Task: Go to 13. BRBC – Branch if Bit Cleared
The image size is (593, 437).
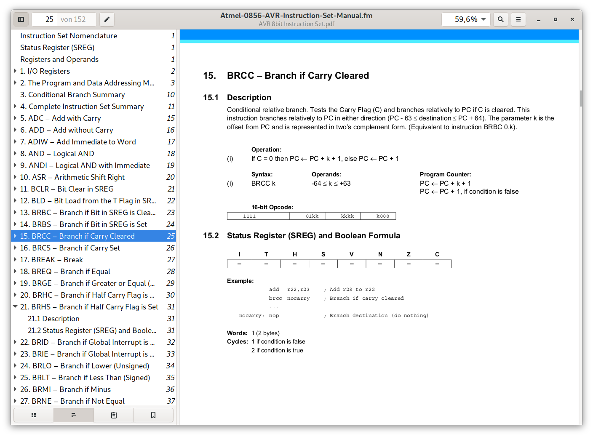Action: [x=93, y=213]
